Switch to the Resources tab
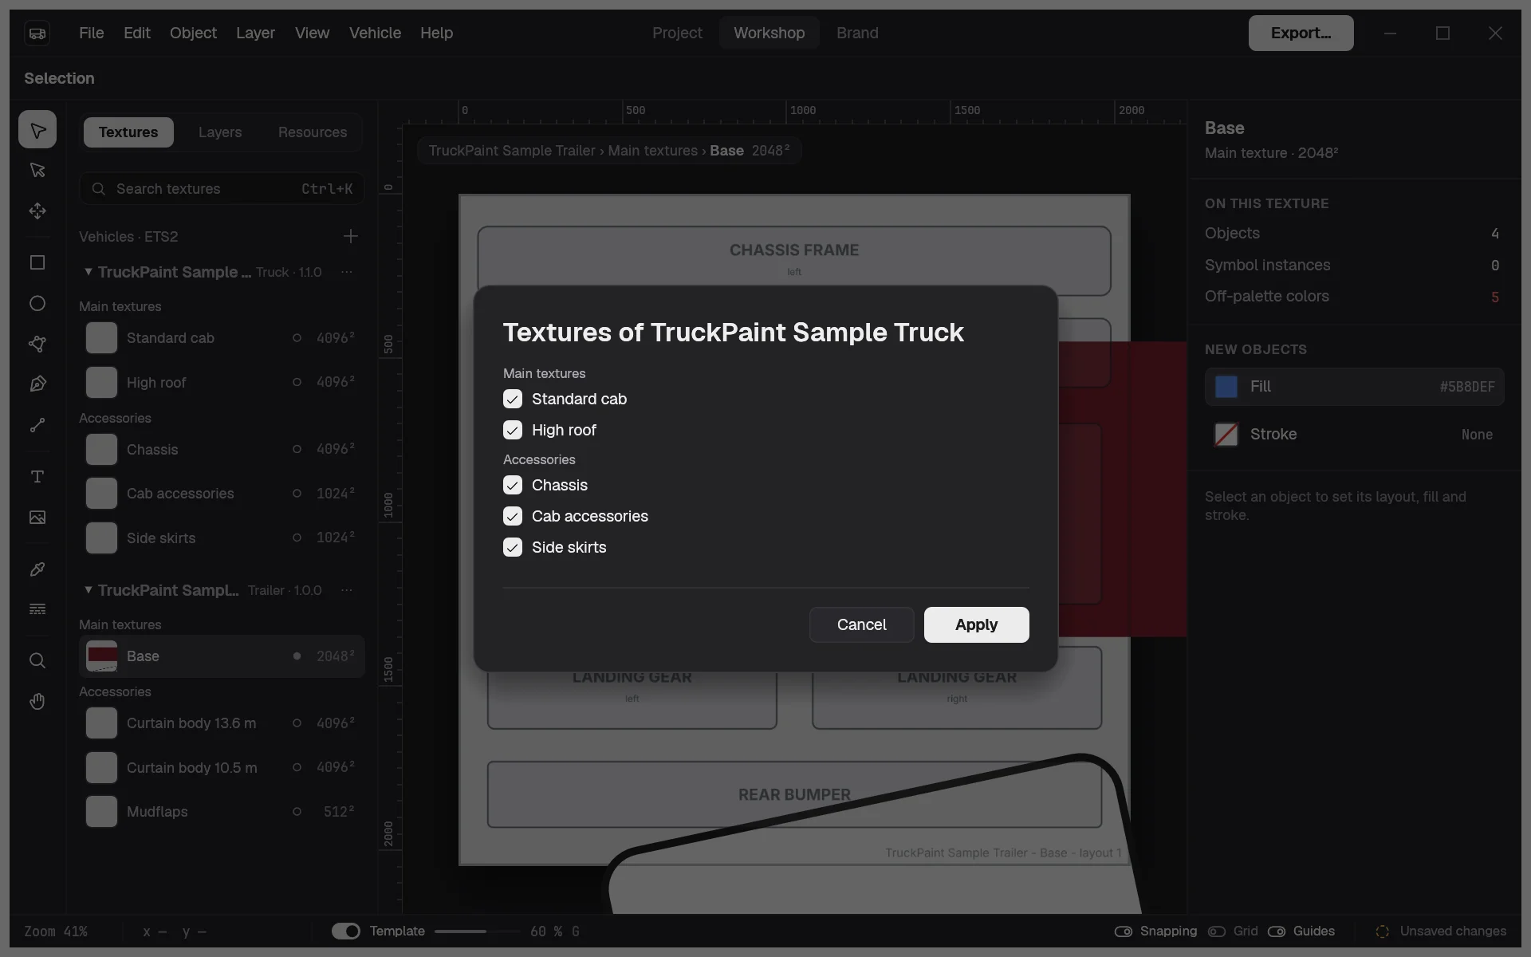Viewport: 1531px width, 957px height. (313, 132)
